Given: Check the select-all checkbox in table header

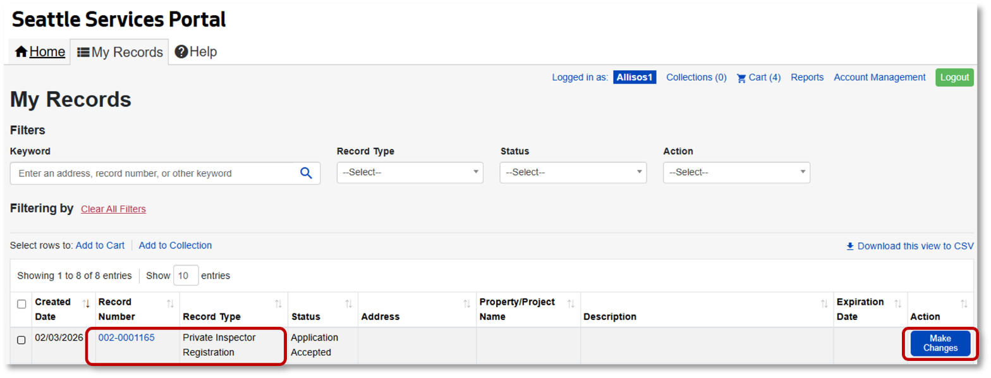Looking at the screenshot, I should [x=21, y=304].
